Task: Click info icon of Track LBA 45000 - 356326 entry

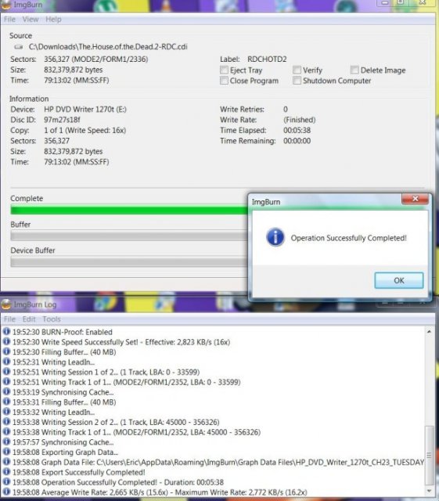Action: (6, 431)
